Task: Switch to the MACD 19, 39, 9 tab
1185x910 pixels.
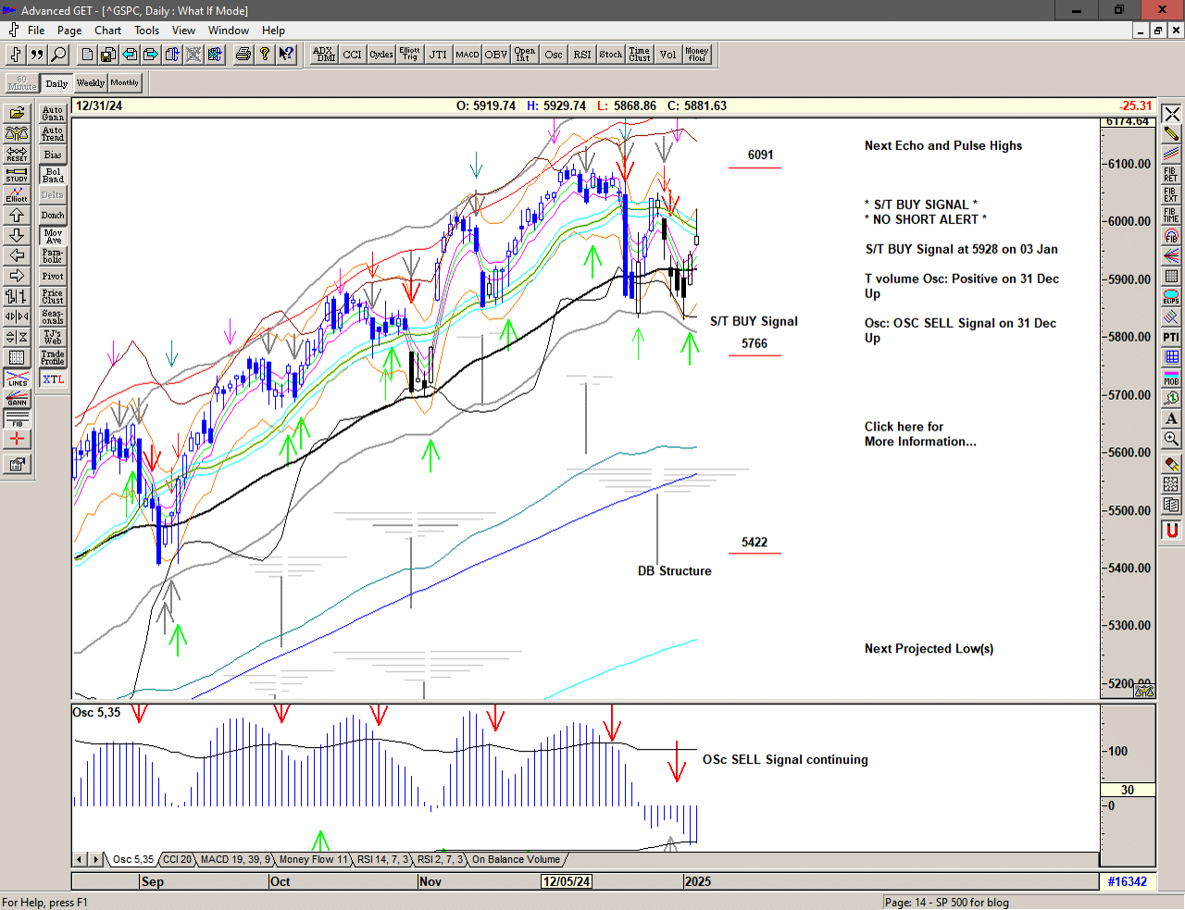Action: (235, 860)
